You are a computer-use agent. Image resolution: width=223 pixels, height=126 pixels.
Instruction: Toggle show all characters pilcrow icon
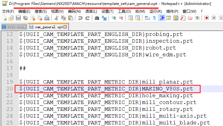[x=154, y=18]
